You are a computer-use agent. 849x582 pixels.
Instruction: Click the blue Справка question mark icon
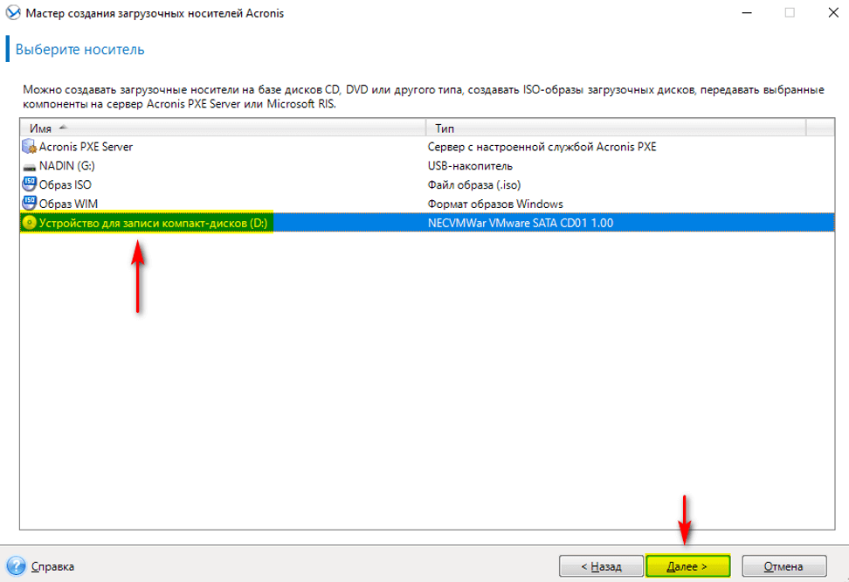[x=17, y=566]
